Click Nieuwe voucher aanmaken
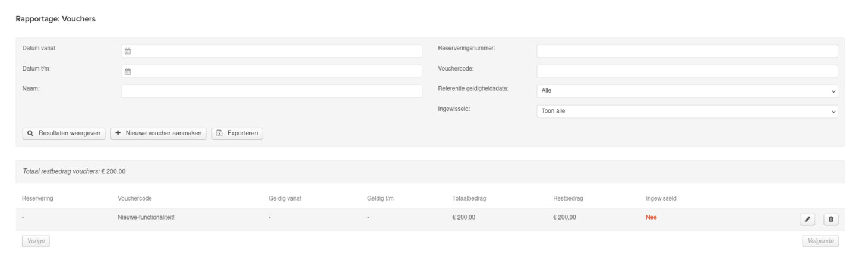Viewport: 856px width, 264px height. pyautogui.click(x=159, y=133)
